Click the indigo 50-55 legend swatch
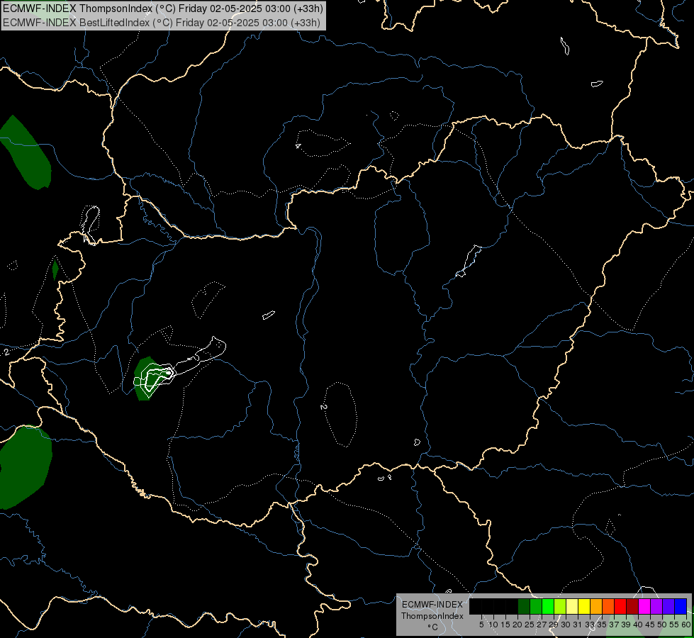 click(x=668, y=606)
